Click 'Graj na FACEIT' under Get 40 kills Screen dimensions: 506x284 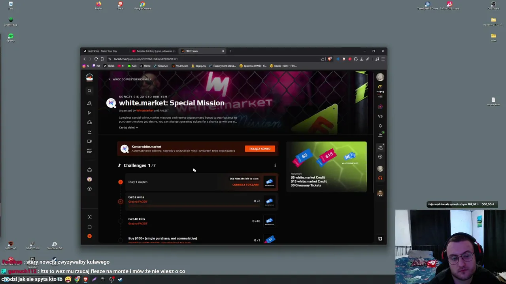point(138,224)
